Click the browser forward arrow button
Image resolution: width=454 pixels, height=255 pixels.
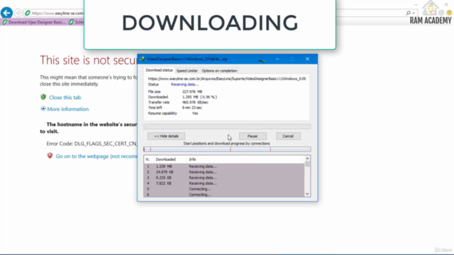point(18,13)
